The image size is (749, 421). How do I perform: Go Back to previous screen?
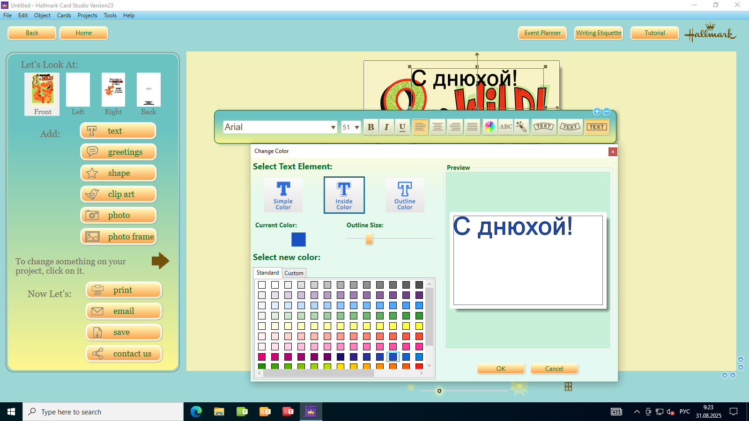pos(32,33)
